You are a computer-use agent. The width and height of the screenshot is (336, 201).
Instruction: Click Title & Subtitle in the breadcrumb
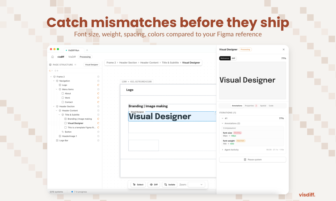click(170, 63)
